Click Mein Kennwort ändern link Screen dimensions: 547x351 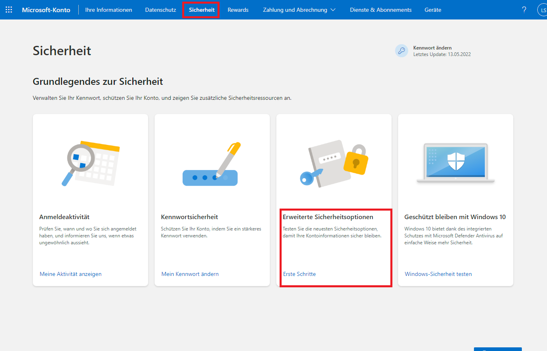pos(190,274)
